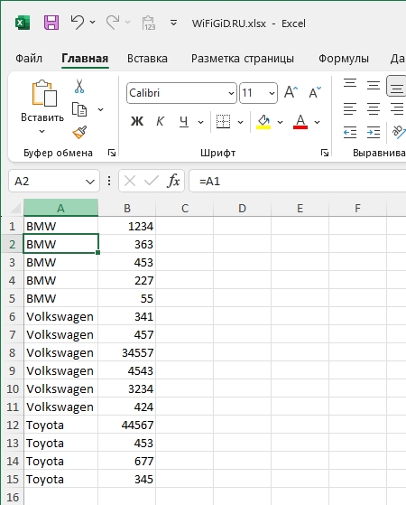The height and width of the screenshot is (505, 406).
Task: Open the font color palette arrow
Action: click(318, 122)
